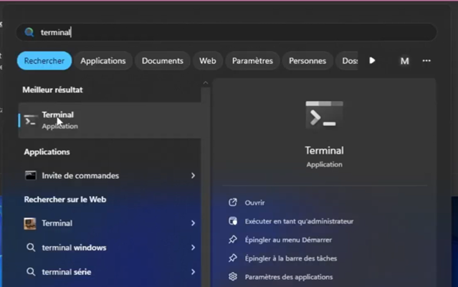Click the search magnifier icon in search box

(29, 32)
